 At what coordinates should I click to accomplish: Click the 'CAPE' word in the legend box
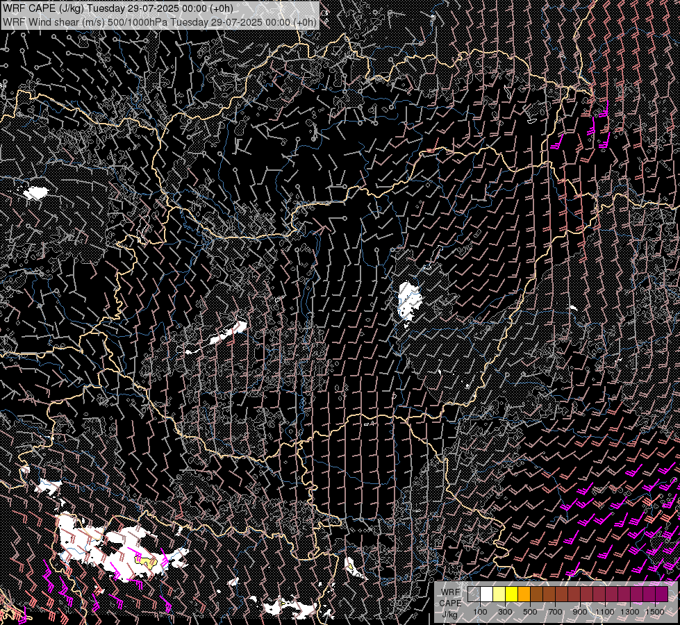pos(450,603)
